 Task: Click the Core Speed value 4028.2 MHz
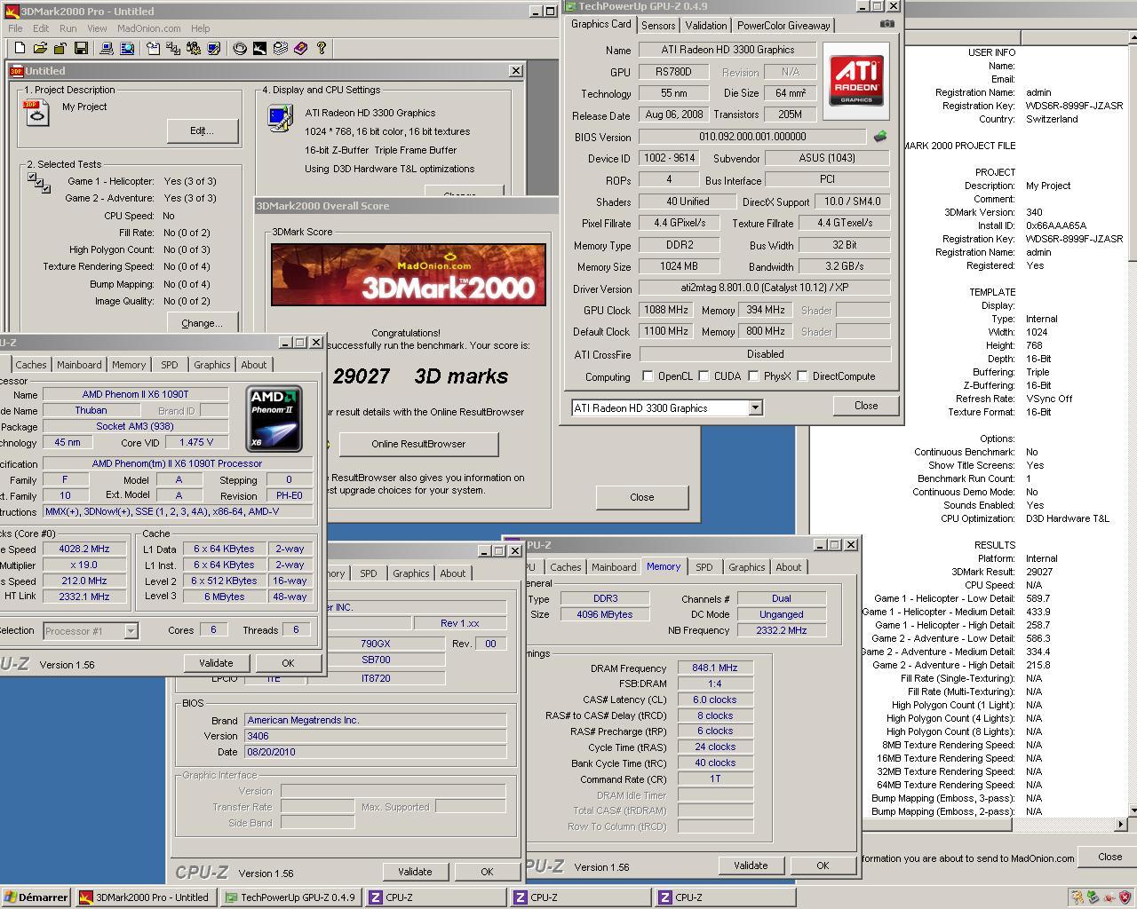pos(84,549)
